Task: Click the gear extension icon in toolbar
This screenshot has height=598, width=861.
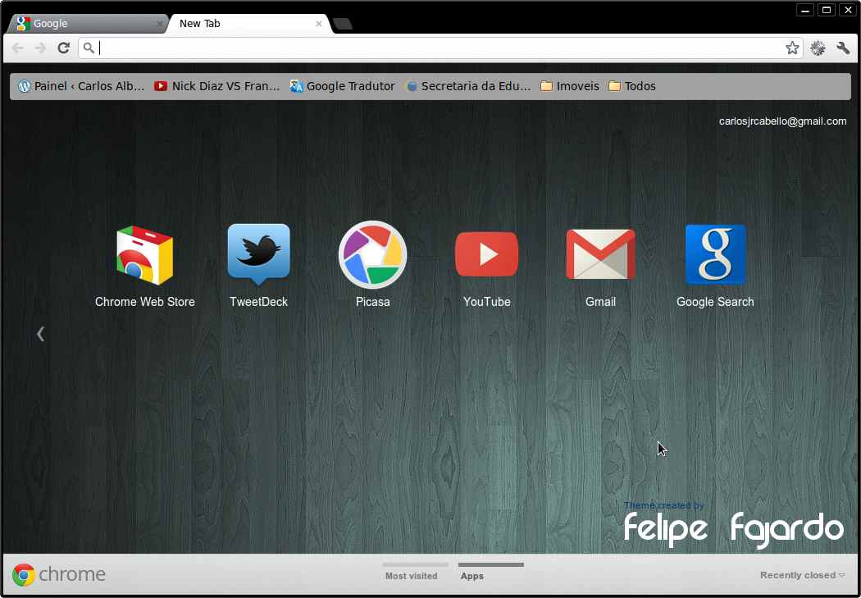Action: click(x=818, y=48)
